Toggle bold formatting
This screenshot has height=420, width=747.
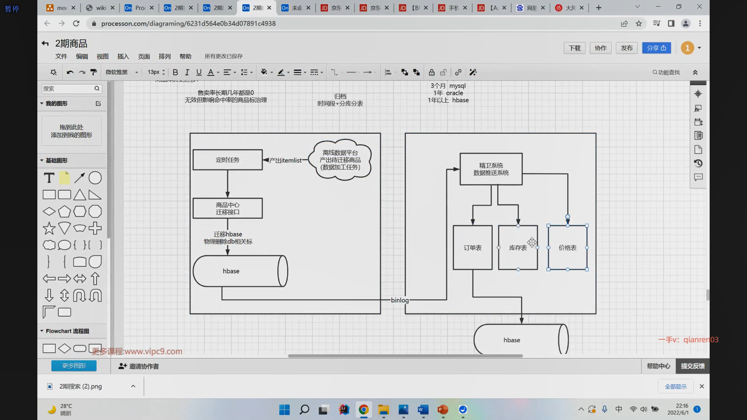[175, 72]
